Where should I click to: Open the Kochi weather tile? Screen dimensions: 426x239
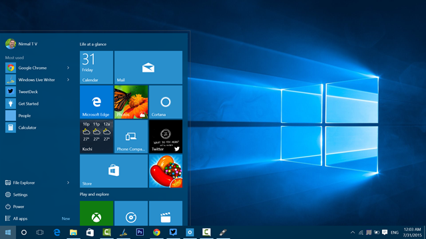pyautogui.click(x=97, y=137)
